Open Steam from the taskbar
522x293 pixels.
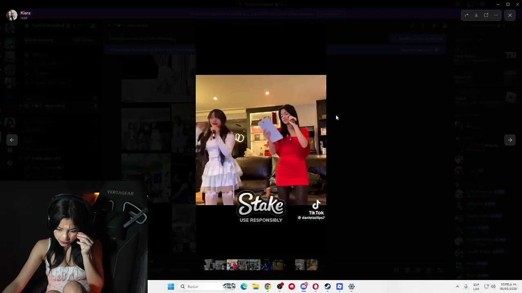pos(327,286)
